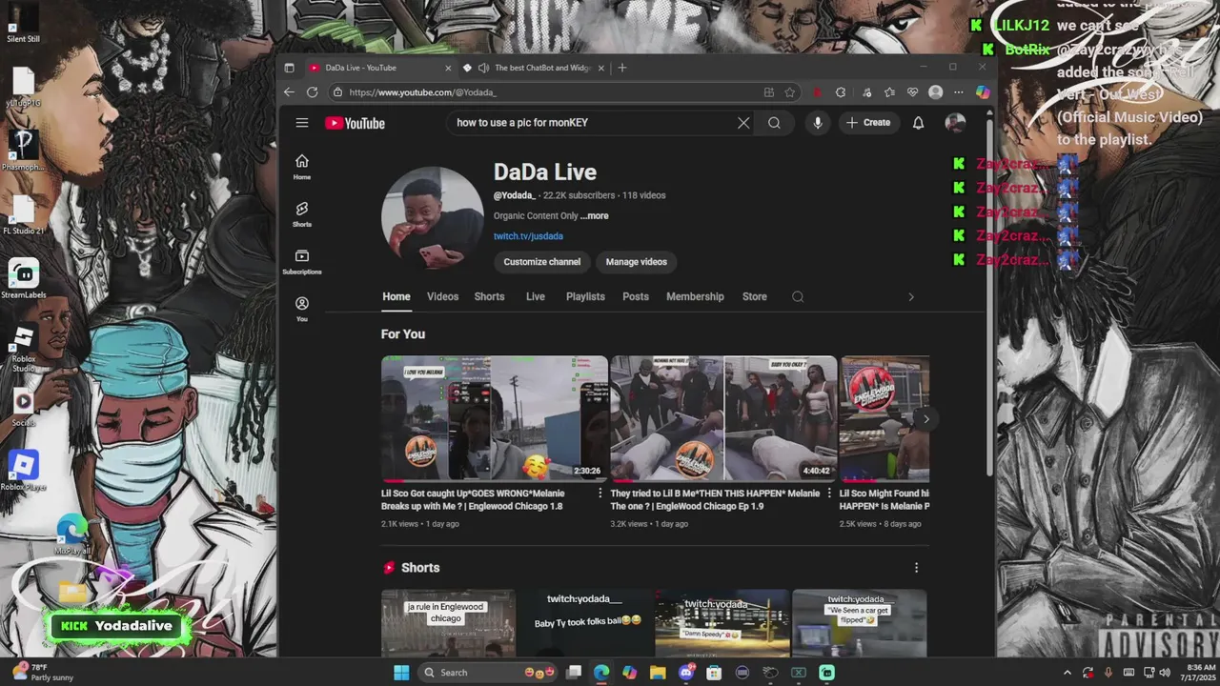Add page to favorites star icon
Screen dimensions: 1220x686
790,92
